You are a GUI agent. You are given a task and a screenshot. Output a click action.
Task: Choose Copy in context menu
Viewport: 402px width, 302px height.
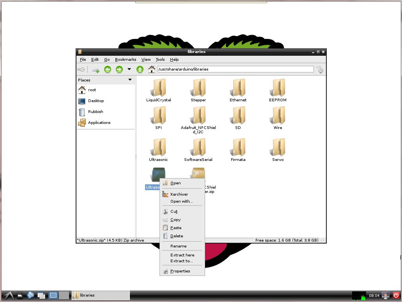[182, 219]
